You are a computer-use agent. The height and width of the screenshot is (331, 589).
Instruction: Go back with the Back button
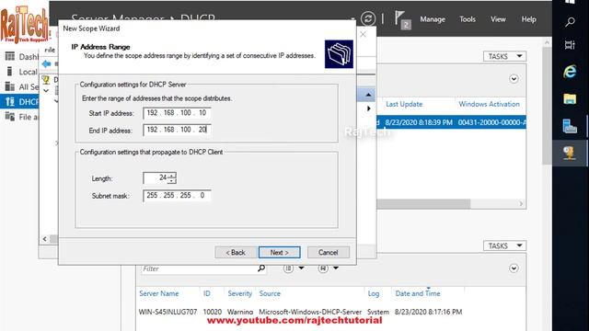point(236,253)
